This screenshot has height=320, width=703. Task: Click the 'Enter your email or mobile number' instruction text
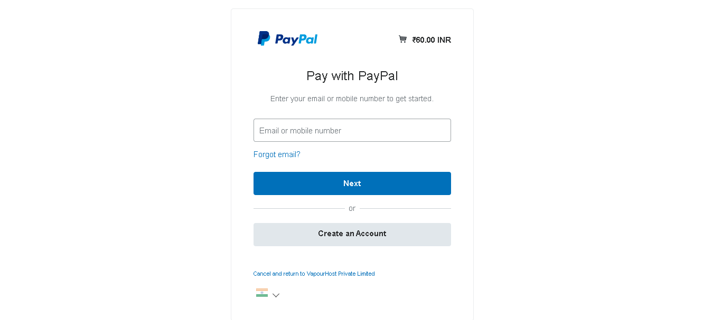click(352, 99)
